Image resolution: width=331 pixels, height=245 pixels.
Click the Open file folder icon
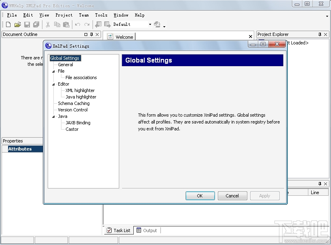click(x=17, y=25)
